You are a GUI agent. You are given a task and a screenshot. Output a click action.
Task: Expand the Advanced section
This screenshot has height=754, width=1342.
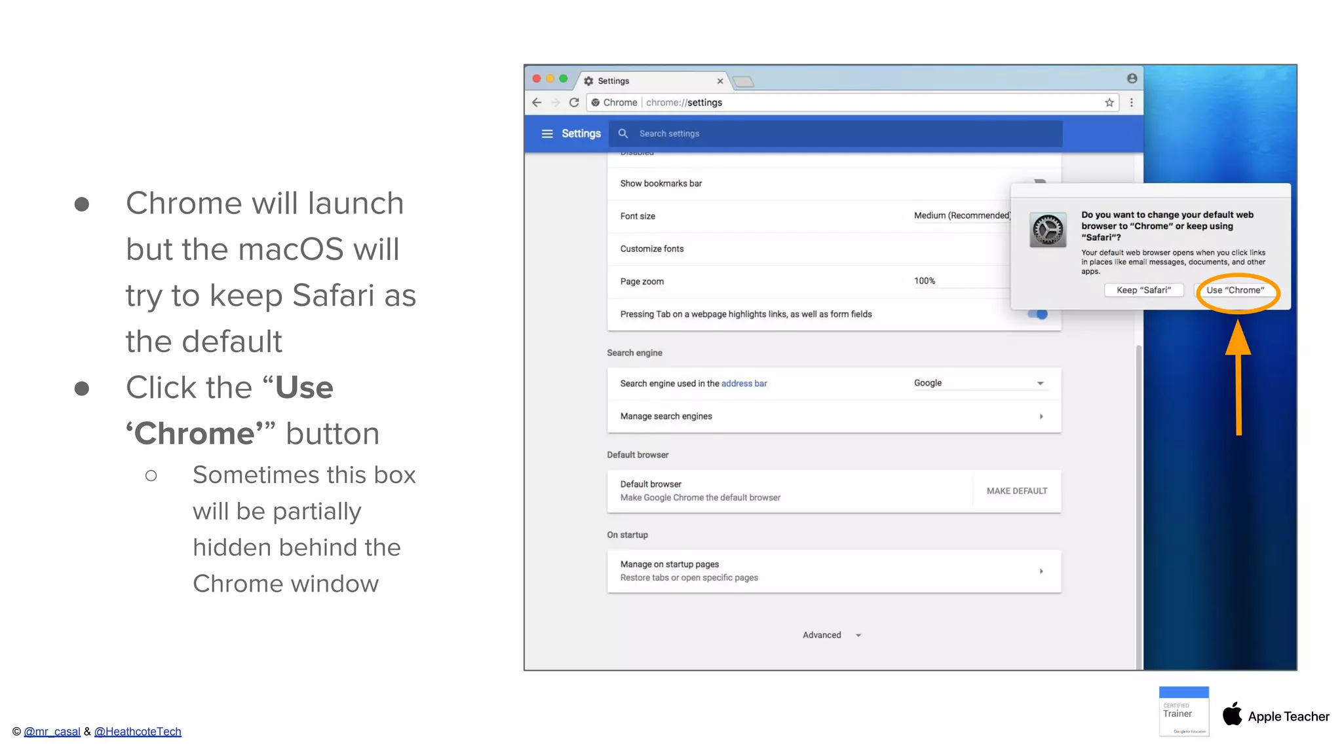832,635
